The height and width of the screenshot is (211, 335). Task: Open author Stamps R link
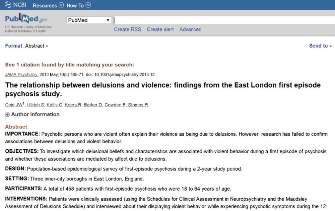(138, 105)
